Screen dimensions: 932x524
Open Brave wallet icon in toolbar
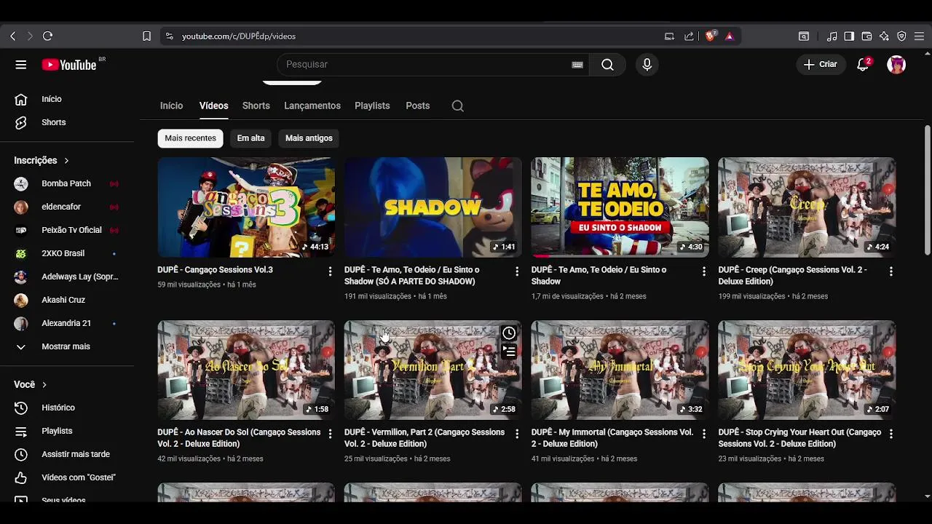click(866, 36)
